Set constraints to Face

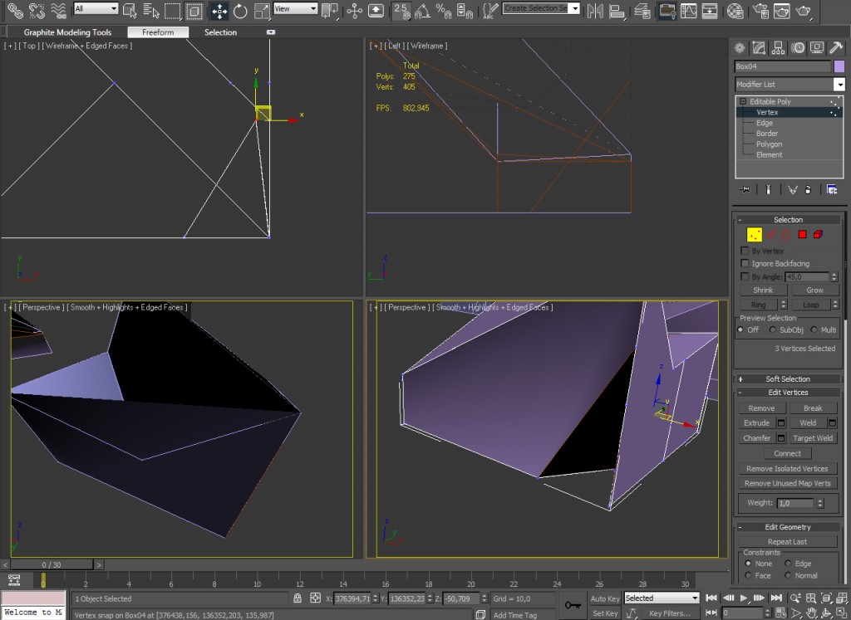(x=749, y=575)
